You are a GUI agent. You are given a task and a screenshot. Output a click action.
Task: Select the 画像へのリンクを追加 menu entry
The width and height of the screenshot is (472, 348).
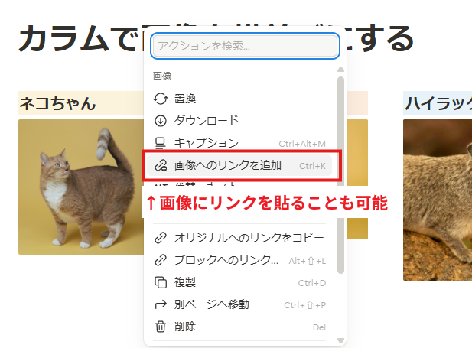[239, 165]
